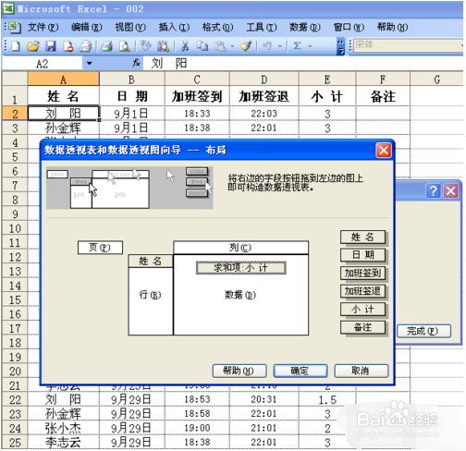The width and height of the screenshot is (466, 451).
Task: Click the Paste clipboard icon
Action: (x=220, y=46)
